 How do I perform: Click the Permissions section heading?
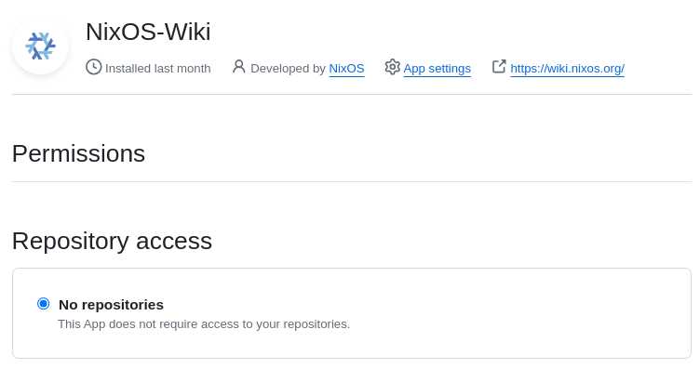point(78,153)
